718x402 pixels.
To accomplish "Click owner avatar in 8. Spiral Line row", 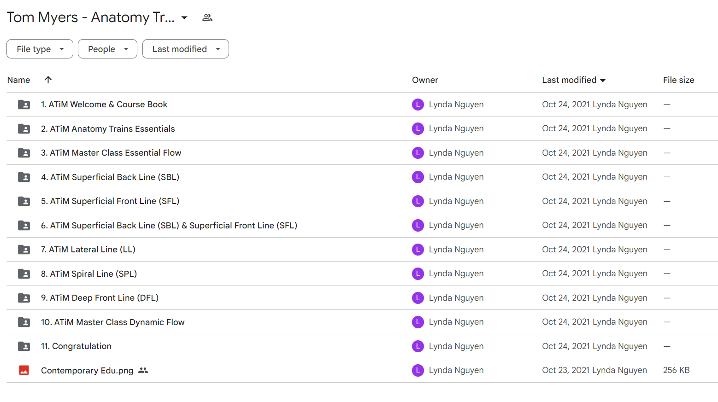I will point(418,274).
